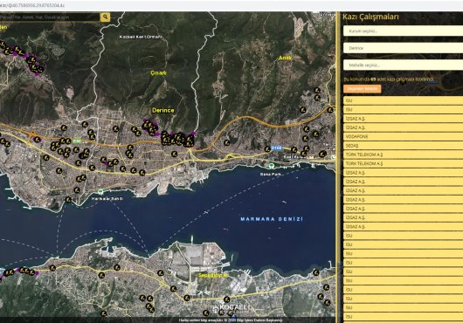Open the 'Kurum seçiniz' institution dropdown
Screen dimensions: 463x323
pyautogui.click(x=403, y=31)
